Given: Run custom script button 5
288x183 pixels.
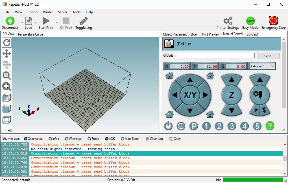Looking at the screenshot, I should click(257, 126).
